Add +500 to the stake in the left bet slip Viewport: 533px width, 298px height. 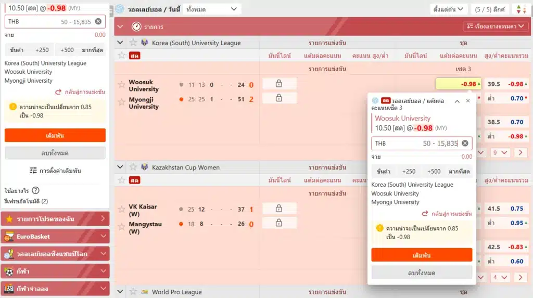67,50
